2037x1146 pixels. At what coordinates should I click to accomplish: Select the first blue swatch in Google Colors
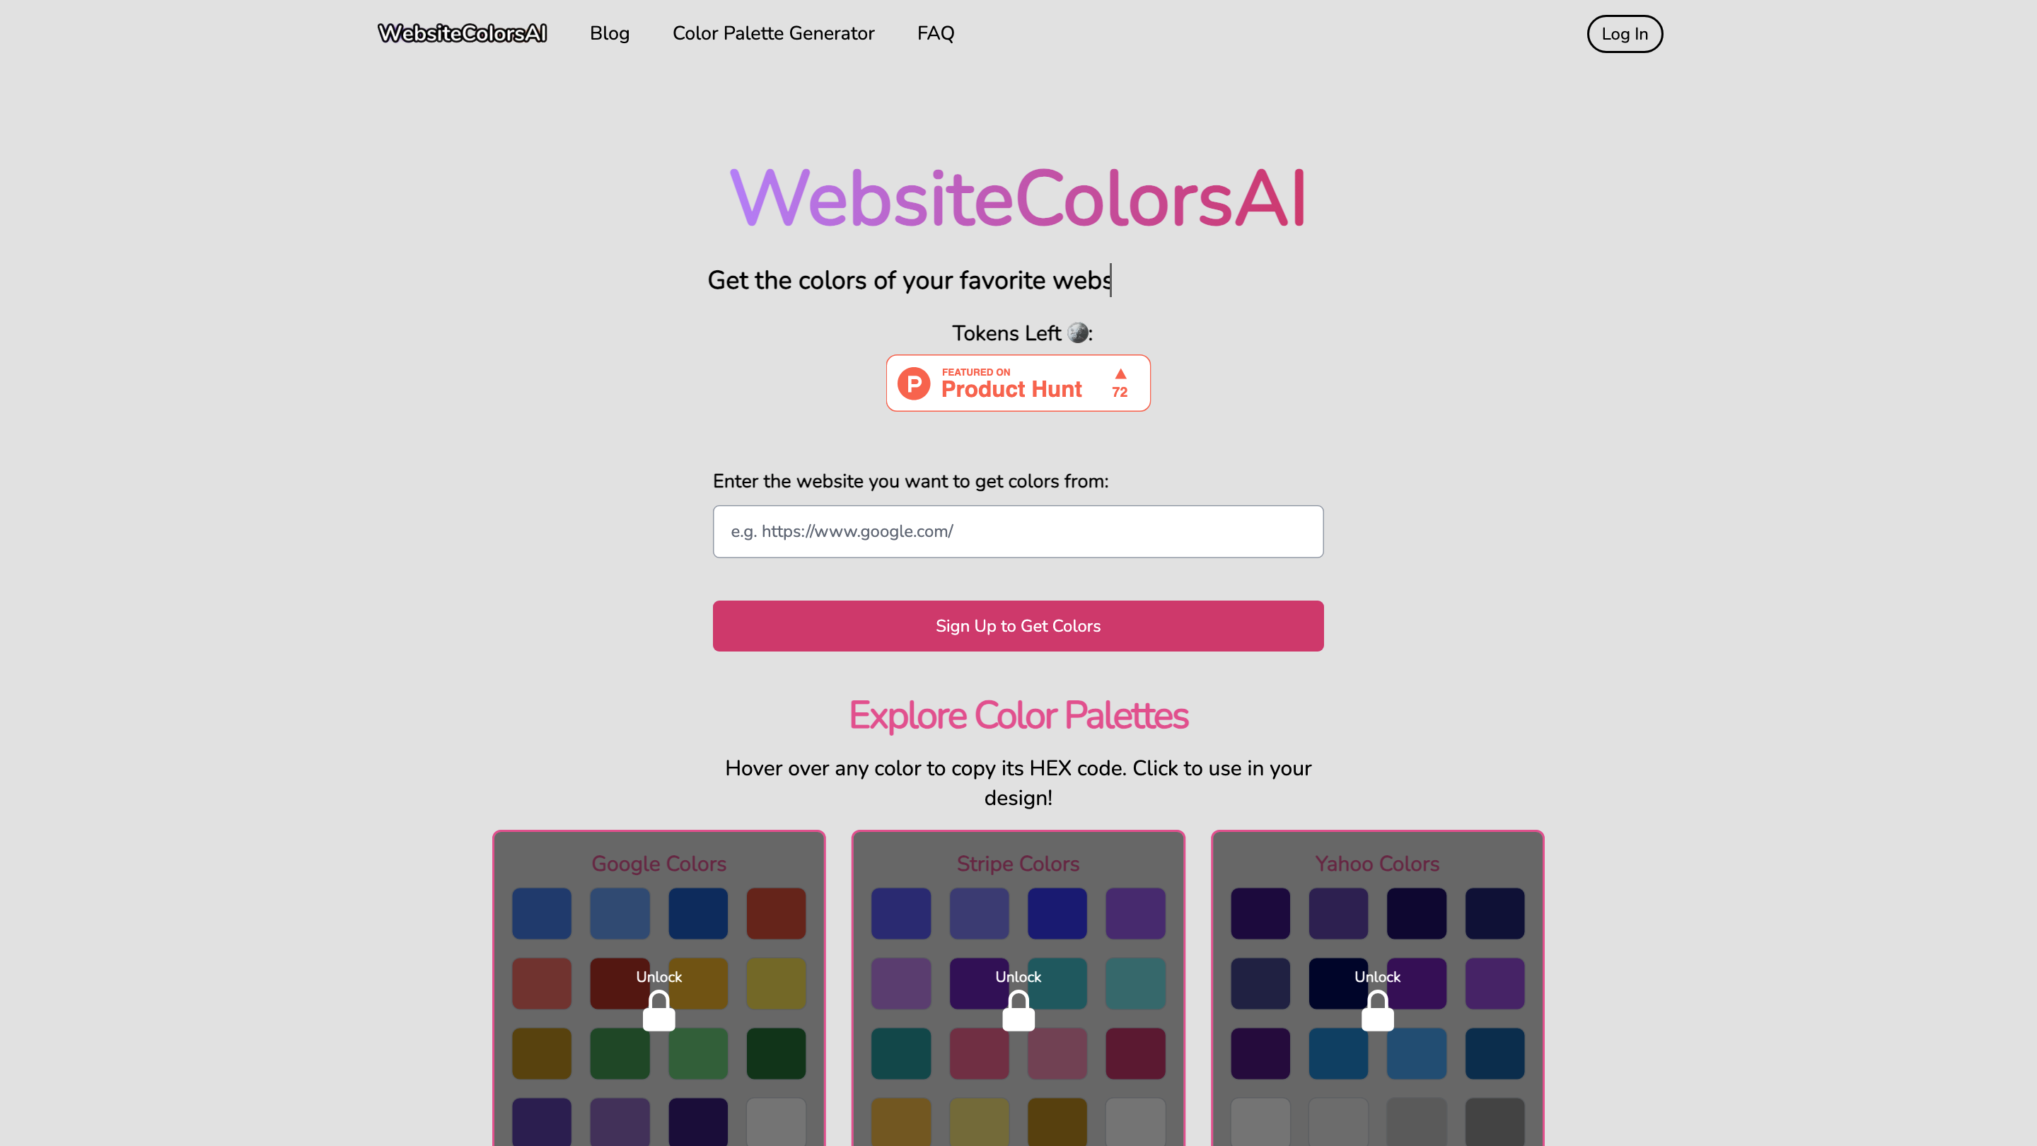(x=542, y=913)
